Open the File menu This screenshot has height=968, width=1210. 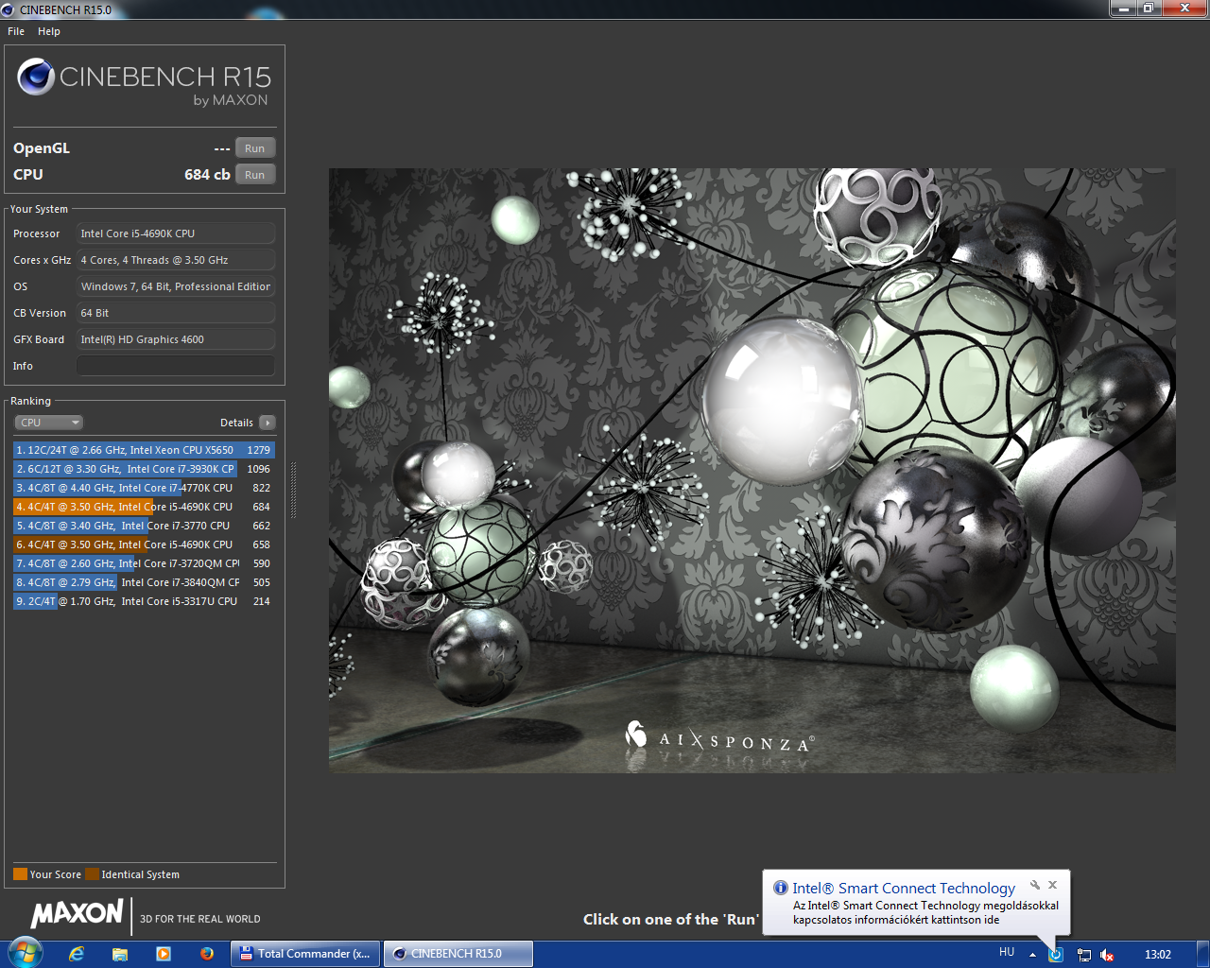[16, 31]
